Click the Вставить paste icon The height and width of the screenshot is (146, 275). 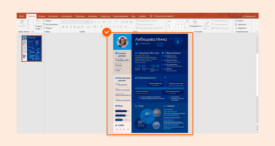coord(22,22)
